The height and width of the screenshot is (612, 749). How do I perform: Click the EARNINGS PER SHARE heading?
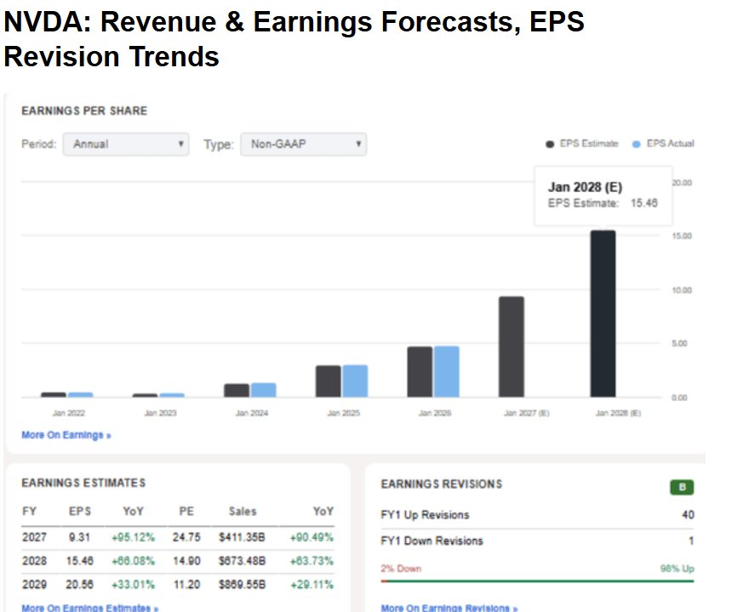84,110
